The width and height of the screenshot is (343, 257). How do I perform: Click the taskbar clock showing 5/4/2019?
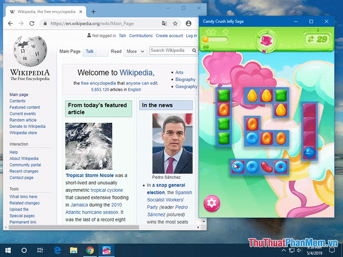314,251
